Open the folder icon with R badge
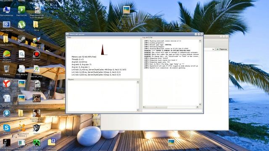 click(x=52, y=143)
